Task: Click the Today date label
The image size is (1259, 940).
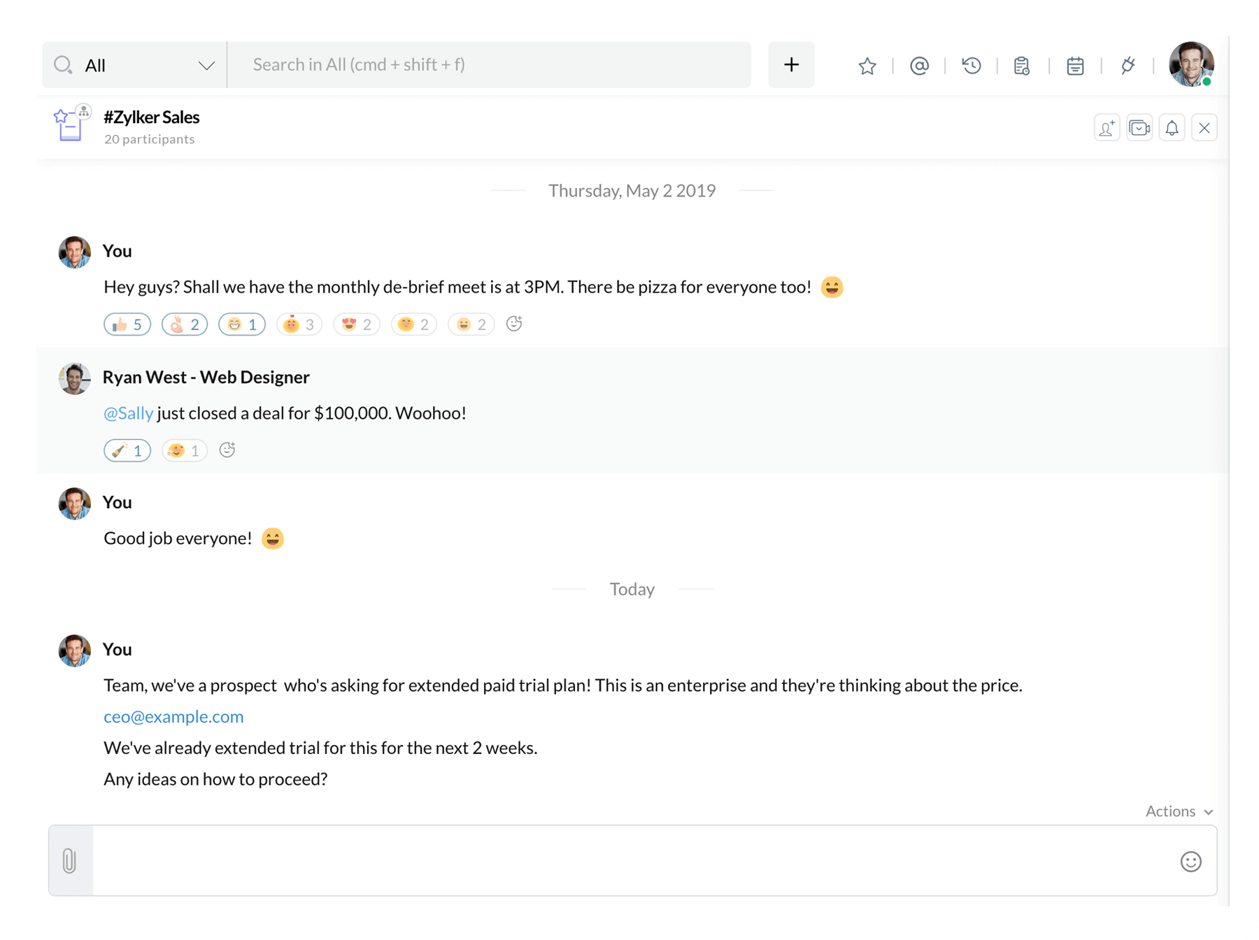Action: tap(632, 589)
